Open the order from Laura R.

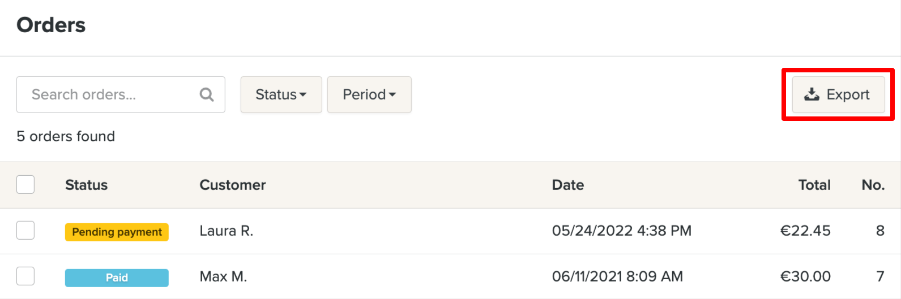point(227,231)
